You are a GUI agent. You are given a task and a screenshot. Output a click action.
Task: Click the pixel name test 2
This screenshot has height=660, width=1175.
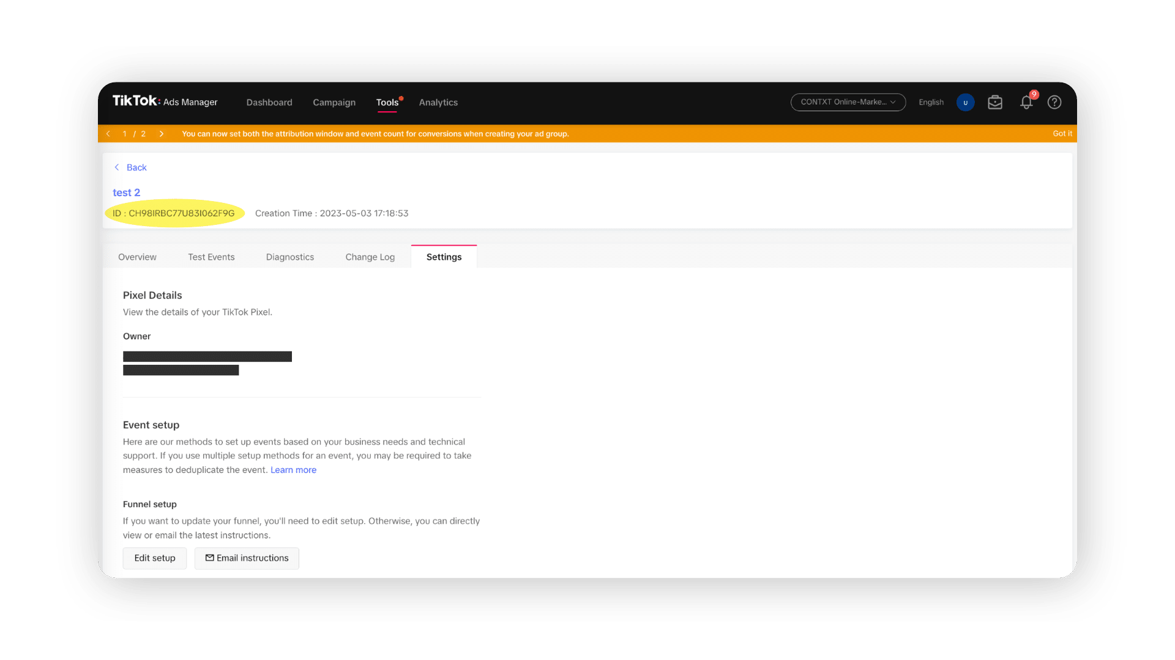pos(127,193)
